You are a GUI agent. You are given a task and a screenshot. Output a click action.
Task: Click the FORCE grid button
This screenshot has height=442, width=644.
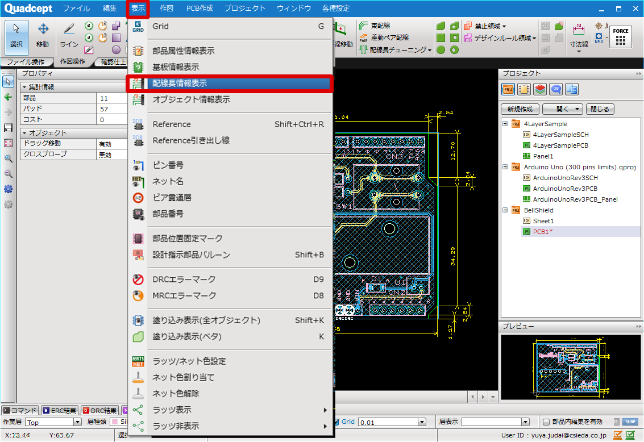(x=620, y=37)
